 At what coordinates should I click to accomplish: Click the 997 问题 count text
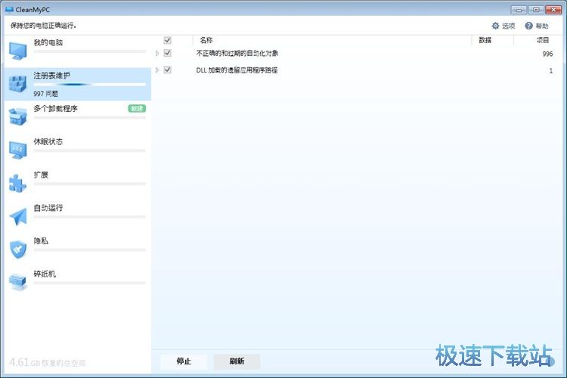pyautogui.click(x=46, y=94)
